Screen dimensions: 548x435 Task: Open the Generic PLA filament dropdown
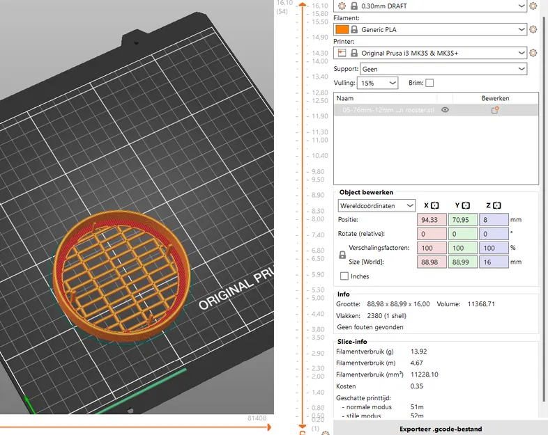(x=439, y=29)
